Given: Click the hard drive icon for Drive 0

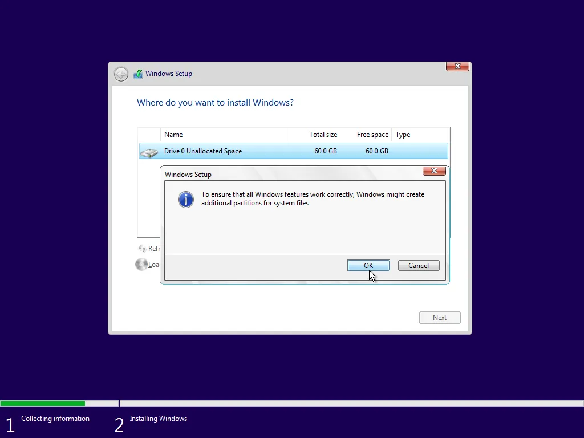Looking at the screenshot, I should pyautogui.click(x=149, y=152).
